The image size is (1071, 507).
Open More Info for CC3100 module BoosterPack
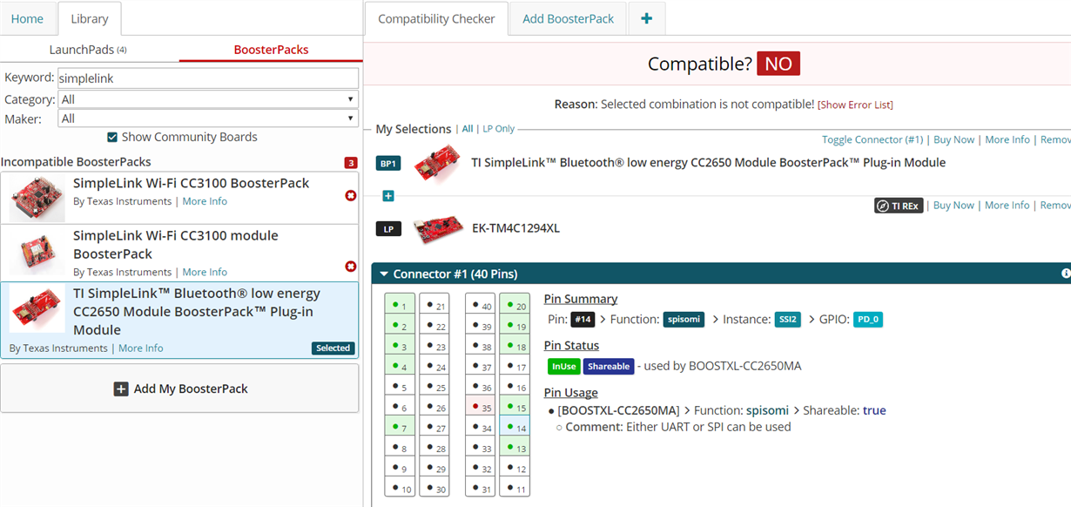click(x=205, y=272)
